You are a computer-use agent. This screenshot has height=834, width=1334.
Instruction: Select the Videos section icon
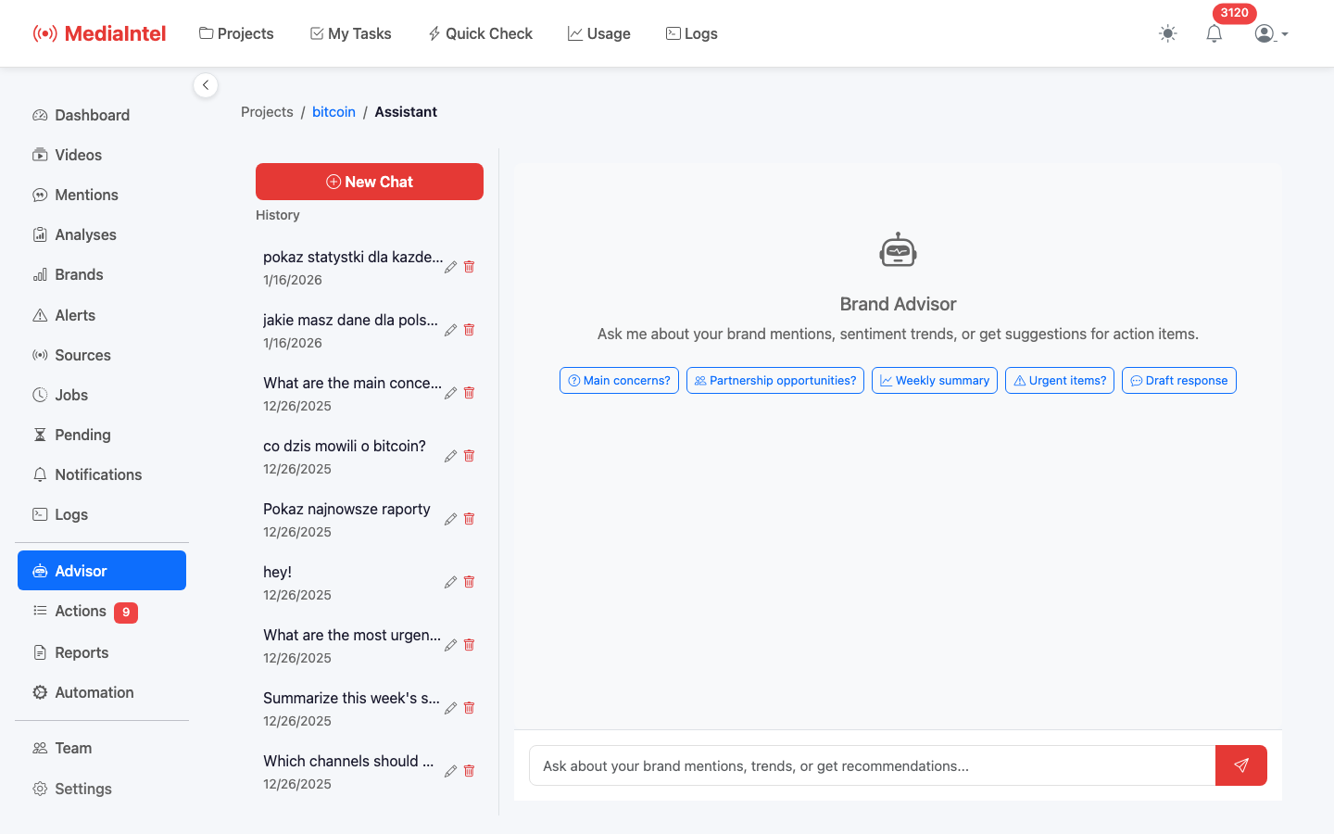(40, 154)
